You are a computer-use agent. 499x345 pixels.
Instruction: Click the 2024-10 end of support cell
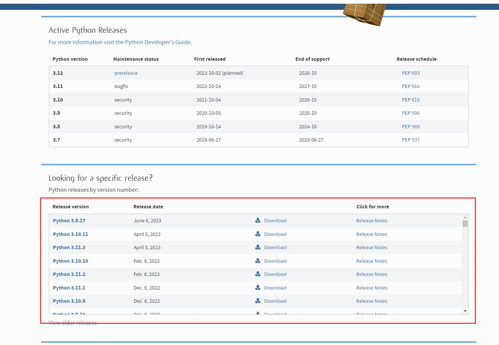[x=308, y=126]
